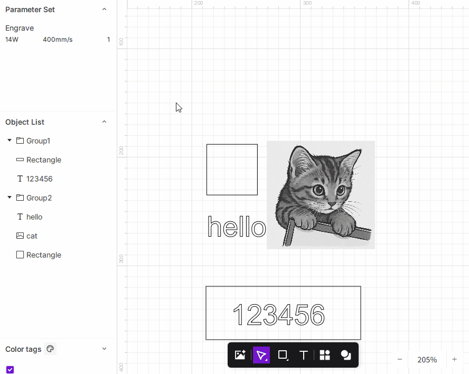469x374 pixels.
Task: Open the AI image insert tool
Action: click(240, 355)
